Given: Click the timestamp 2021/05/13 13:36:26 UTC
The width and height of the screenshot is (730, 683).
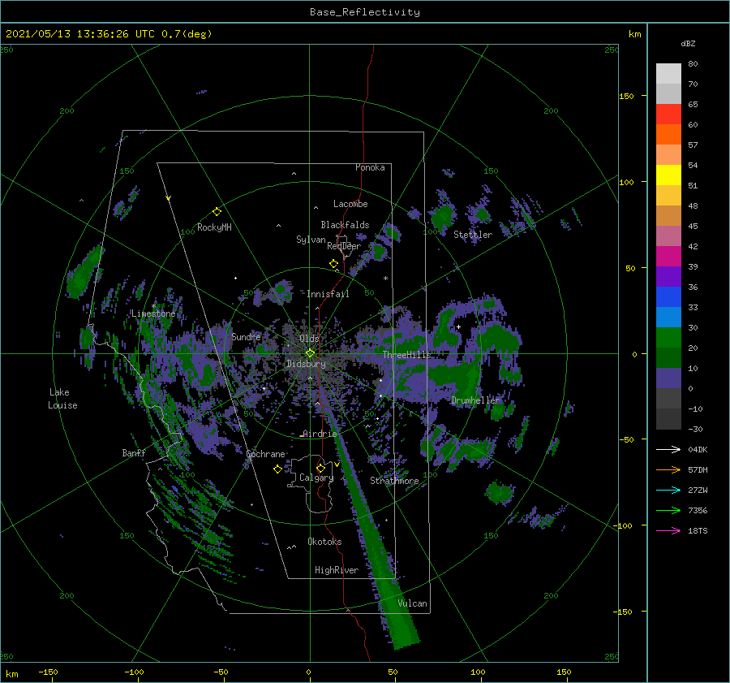Looking at the screenshot, I should pyautogui.click(x=80, y=33).
